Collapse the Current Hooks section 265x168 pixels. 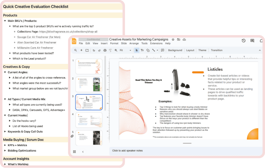[5, 115]
